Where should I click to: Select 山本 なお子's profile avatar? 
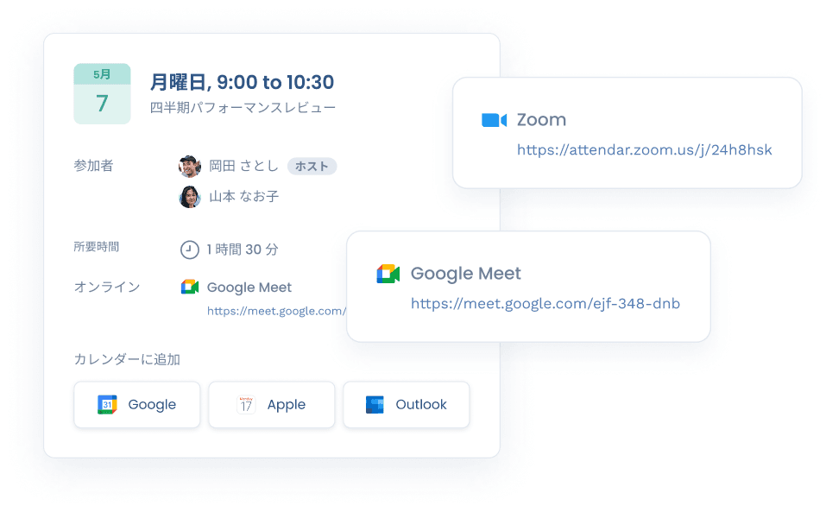[x=191, y=196]
